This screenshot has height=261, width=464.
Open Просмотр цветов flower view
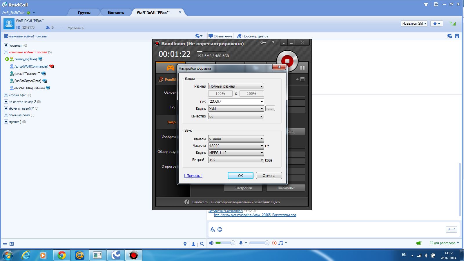click(x=252, y=36)
